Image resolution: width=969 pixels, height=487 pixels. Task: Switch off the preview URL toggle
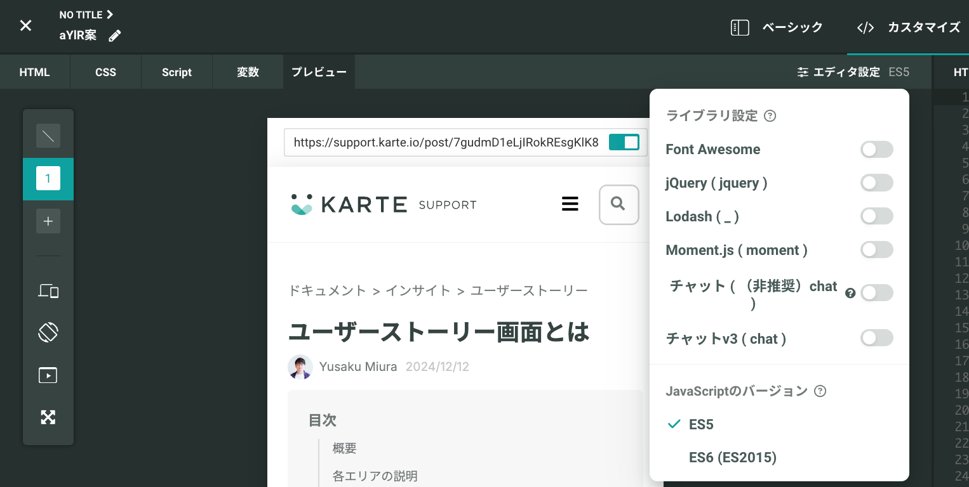click(x=624, y=143)
